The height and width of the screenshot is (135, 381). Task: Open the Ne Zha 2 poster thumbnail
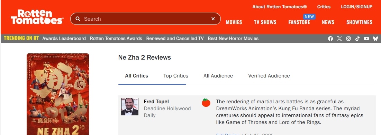pos(58,94)
